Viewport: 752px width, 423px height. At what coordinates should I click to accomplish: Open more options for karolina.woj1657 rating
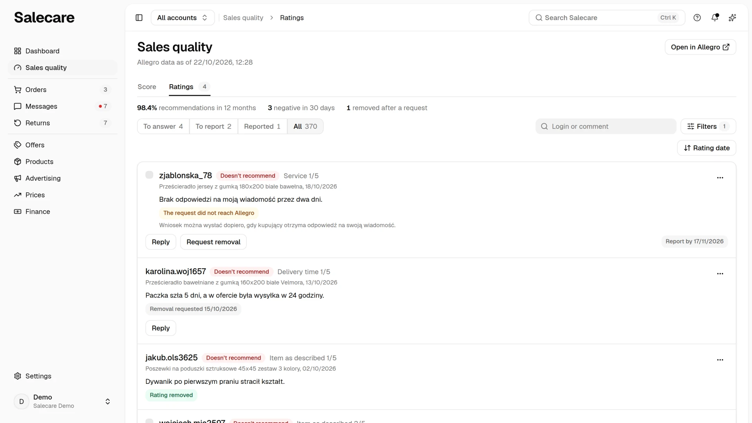pyautogui.click(x=720, y=274)
